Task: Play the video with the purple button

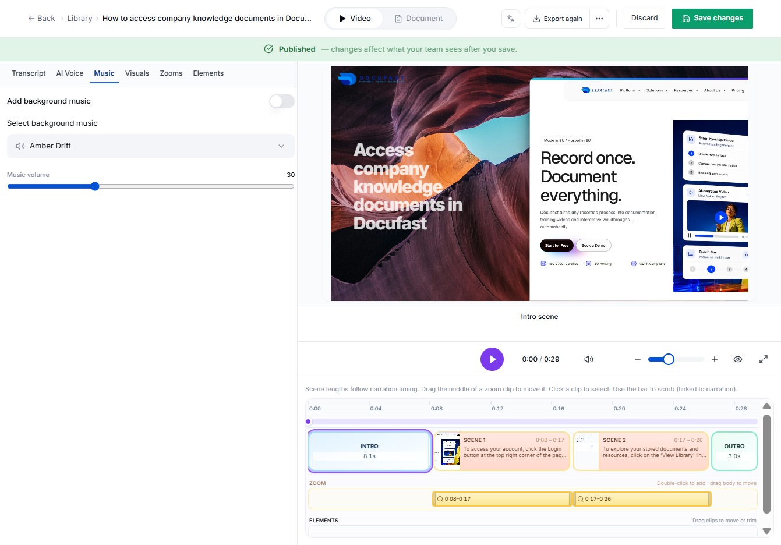Action: (492, 359)
